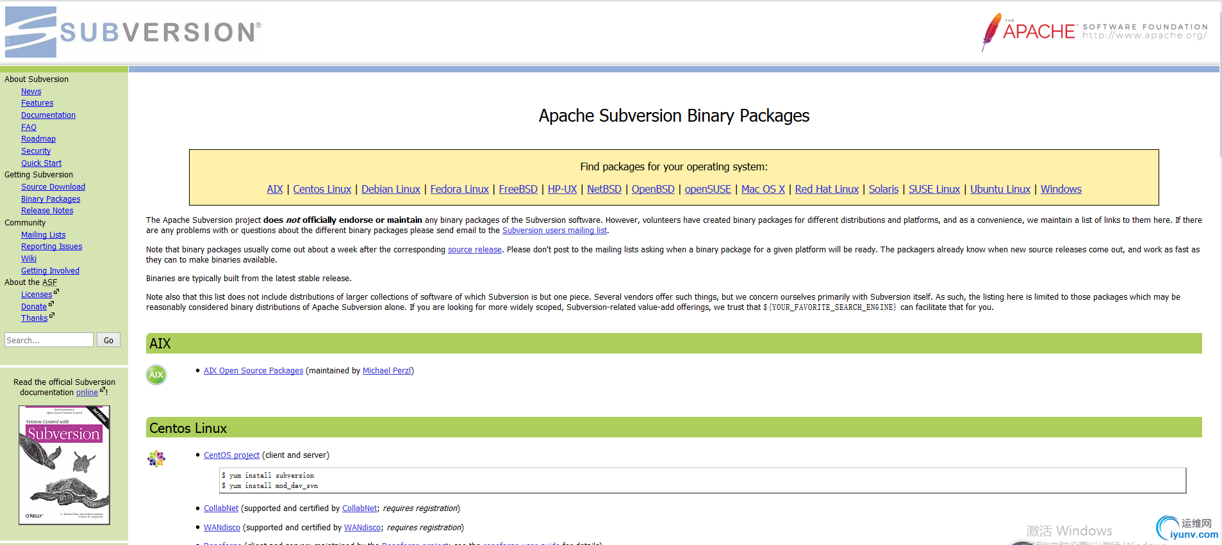This screenshot has width=1222, height=545.
Task: Click the Go search button
Action: coord(108,340)
